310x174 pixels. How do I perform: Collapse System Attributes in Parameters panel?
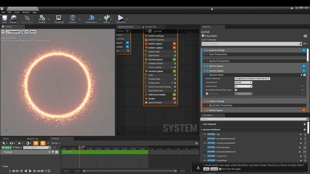(201, 130)
